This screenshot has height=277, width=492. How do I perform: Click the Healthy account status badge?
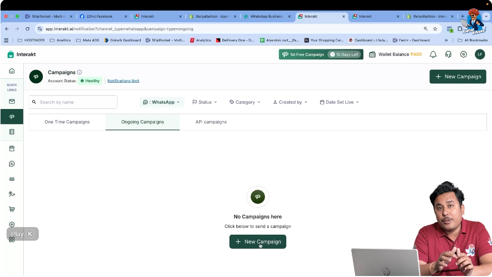click(x=90, y=81)
